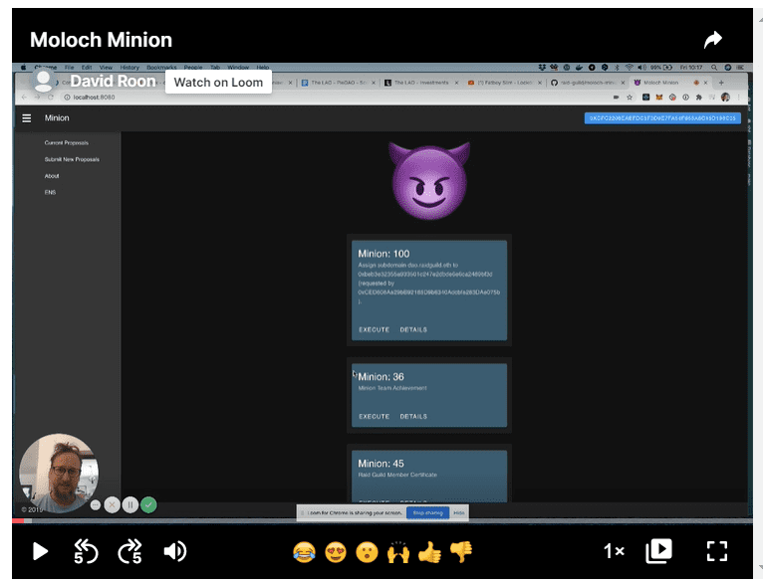Click EXECUTE on the Minion: 36 card
Image resolution: width=763 pixels, height=587 pixels.
click(374, 417)
